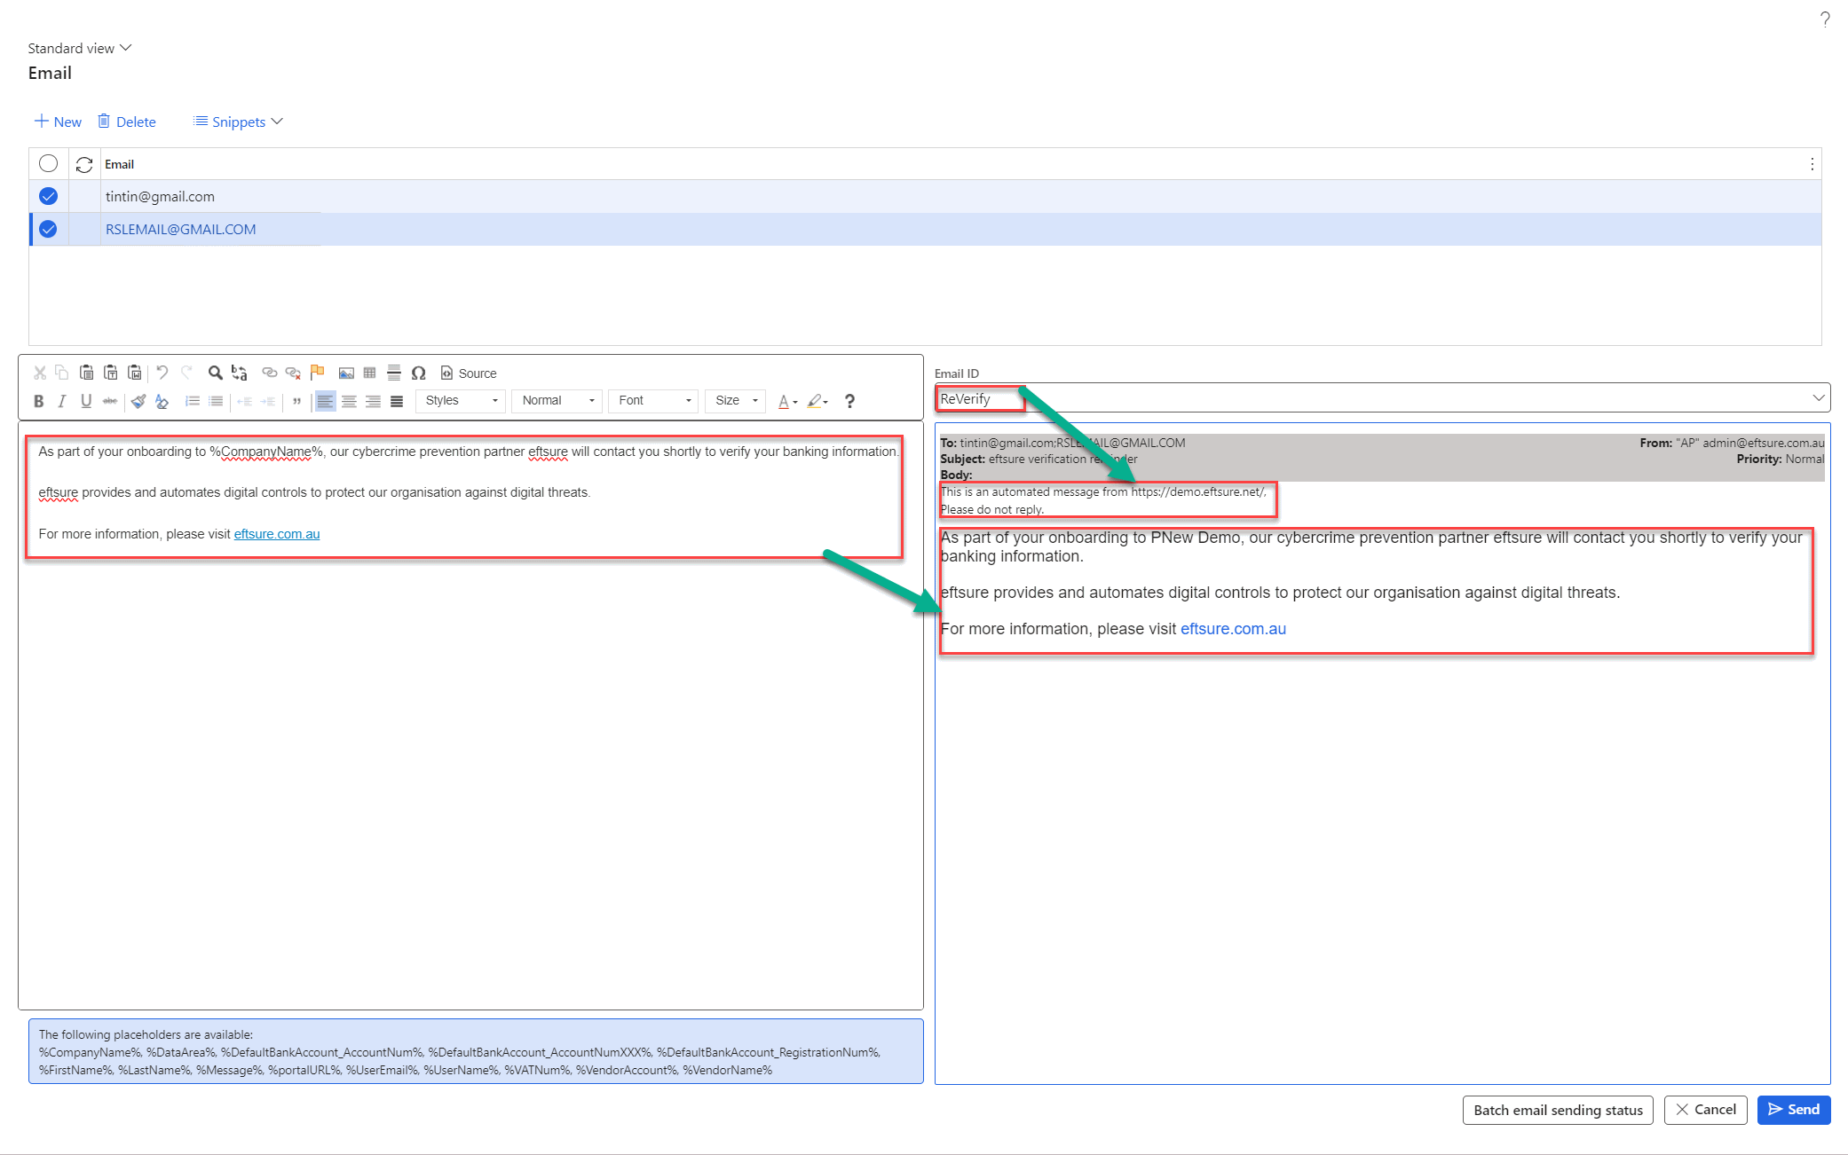1848x1155 pixels.
Task: Click the Copy Formatting paintbrush icon
Action: pos(138,401)
